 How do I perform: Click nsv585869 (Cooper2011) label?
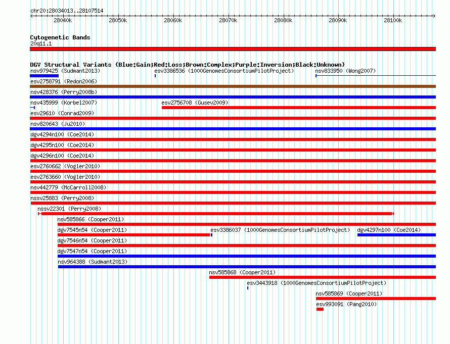pyautogui.click(x=349, y=293)
